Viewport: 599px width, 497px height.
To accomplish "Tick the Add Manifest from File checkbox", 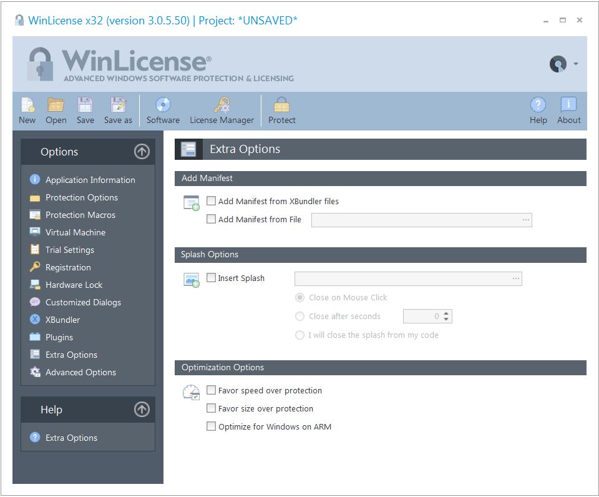I will [211, 219].
